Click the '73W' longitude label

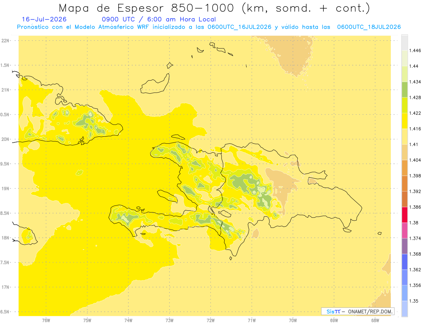pyautogui.click(x=169, y=320)
